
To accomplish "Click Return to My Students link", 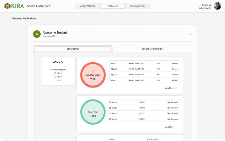I will (24, 18).
